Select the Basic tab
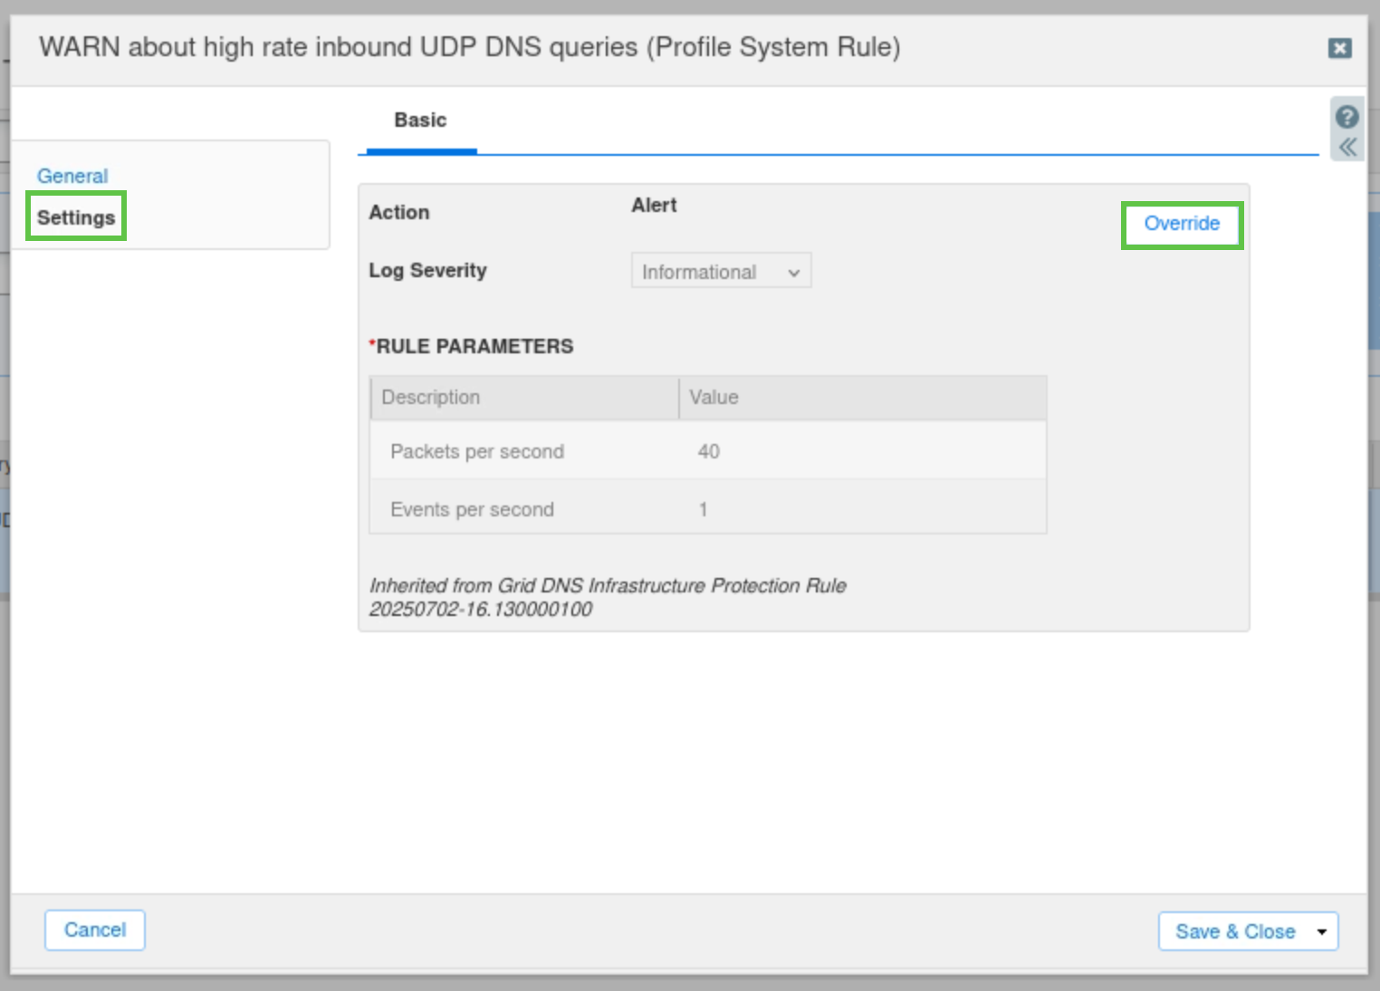1380x991 pixels. (x=420, y=120)
